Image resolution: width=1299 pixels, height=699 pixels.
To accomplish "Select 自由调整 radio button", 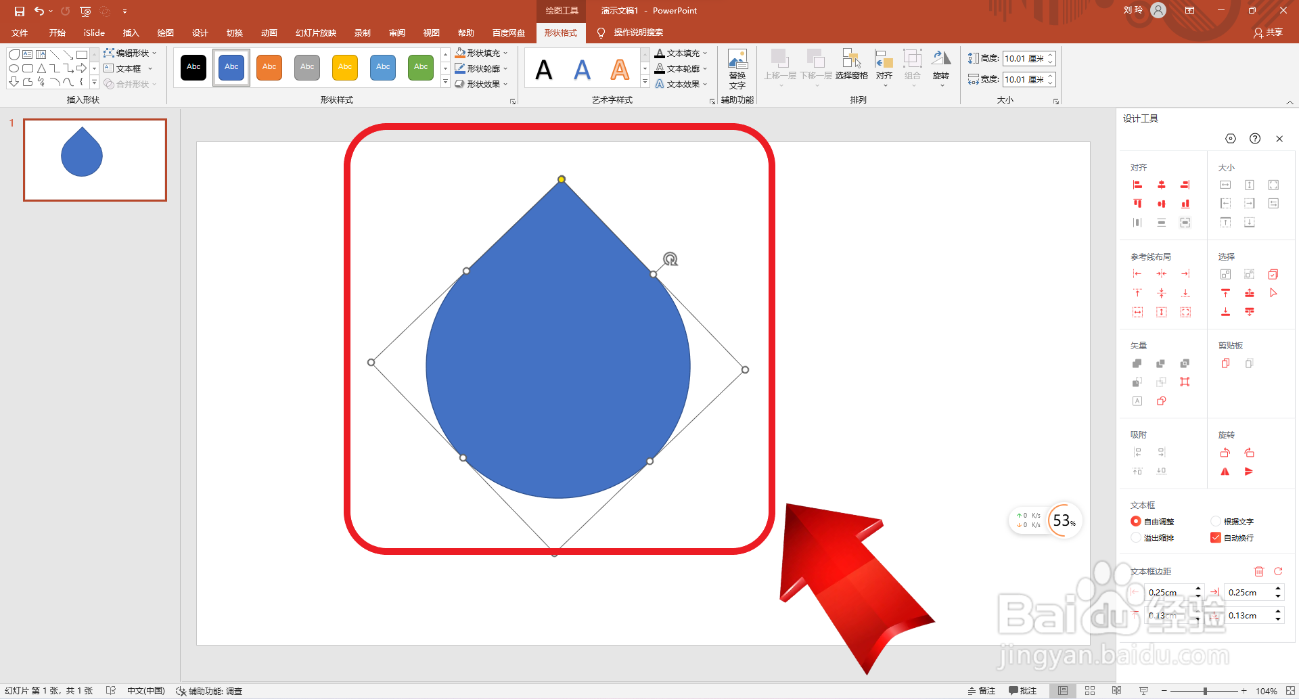I will coord(1136,521).
